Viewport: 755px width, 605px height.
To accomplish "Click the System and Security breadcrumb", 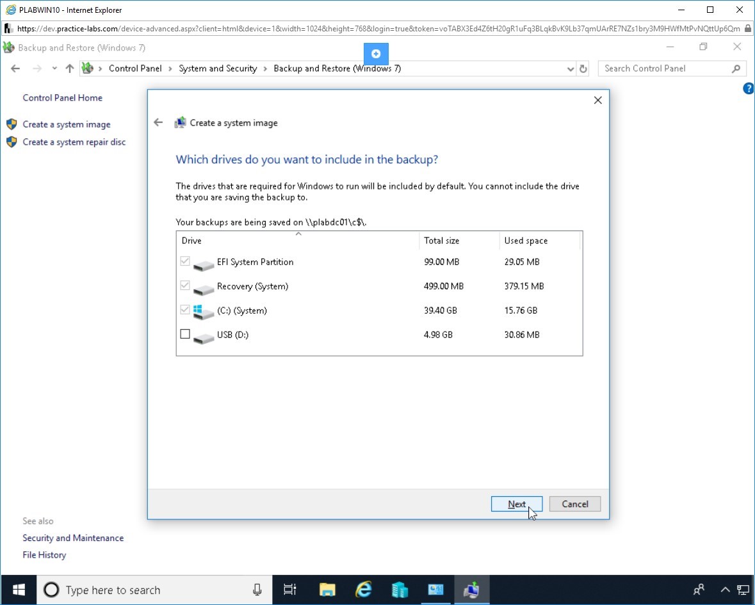I will coord(218,69).
